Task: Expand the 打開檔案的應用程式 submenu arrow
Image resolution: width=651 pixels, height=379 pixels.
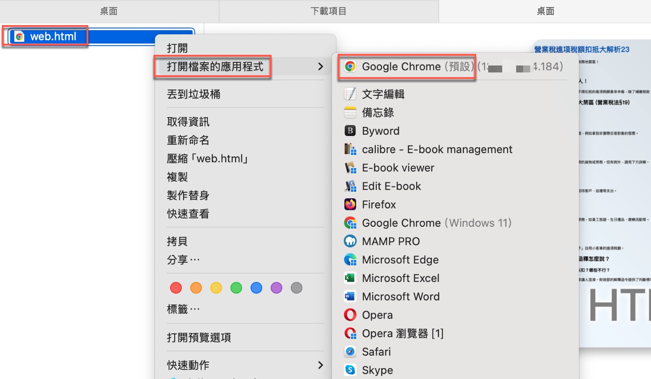Action: click(x=320, y=66)
